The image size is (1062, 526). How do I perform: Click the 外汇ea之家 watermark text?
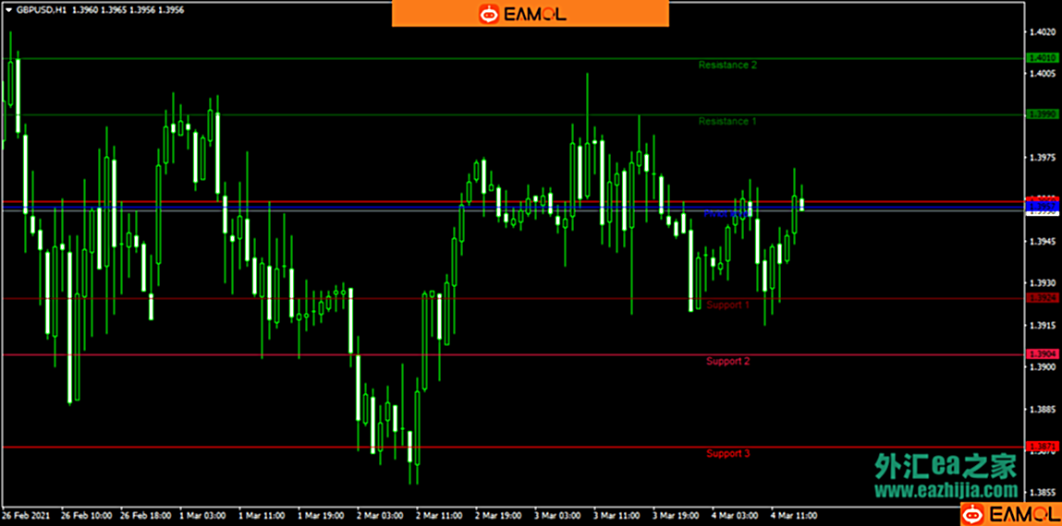coord(946,467)
